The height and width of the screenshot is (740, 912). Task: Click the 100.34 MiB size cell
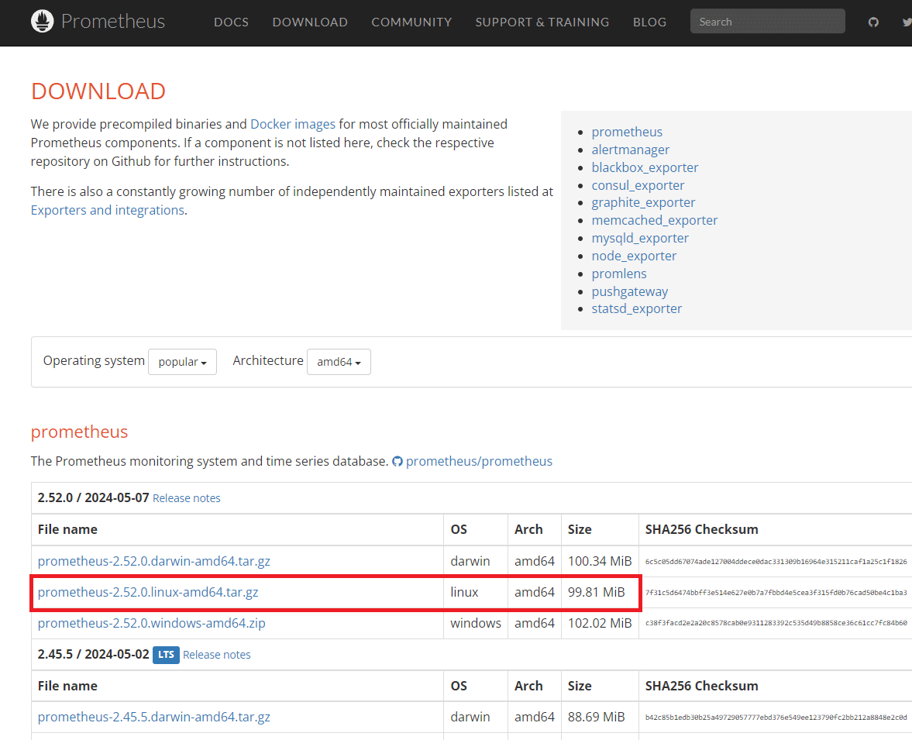(x=600, y=561)
